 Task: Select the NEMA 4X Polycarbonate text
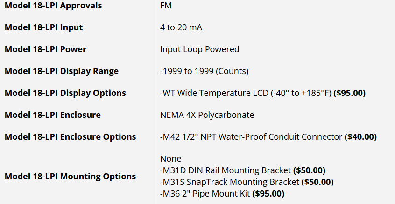[207, 115]
